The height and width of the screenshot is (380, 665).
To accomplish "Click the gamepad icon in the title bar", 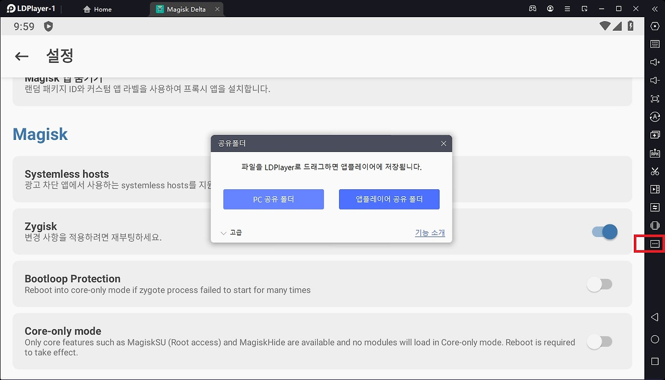I will (x=532, y=8).
